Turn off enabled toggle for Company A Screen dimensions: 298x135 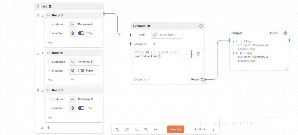[x=81, y=33]
